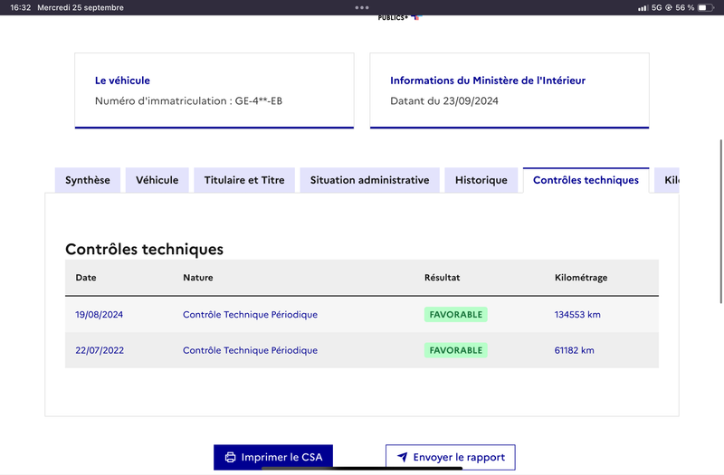Click the 61182 km mileage entry
This screenshot has height=475, width=724.
(x=575, y=350)
